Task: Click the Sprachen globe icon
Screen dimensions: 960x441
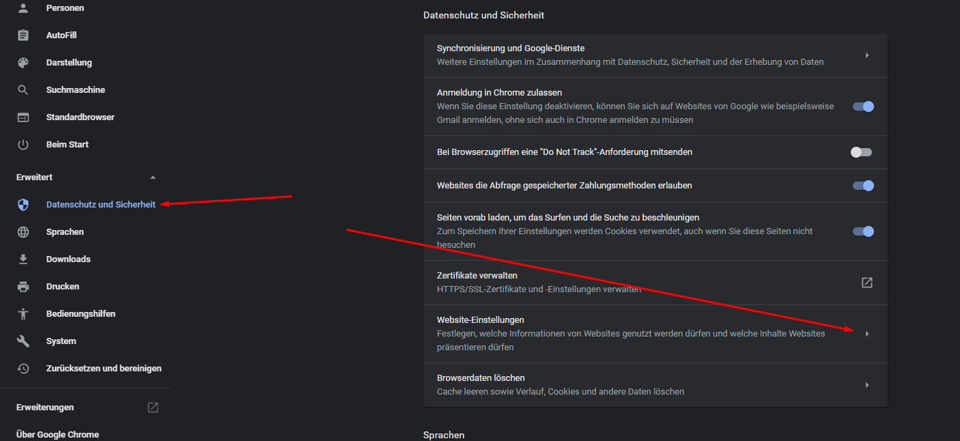Action: click(x=23, y=232)
